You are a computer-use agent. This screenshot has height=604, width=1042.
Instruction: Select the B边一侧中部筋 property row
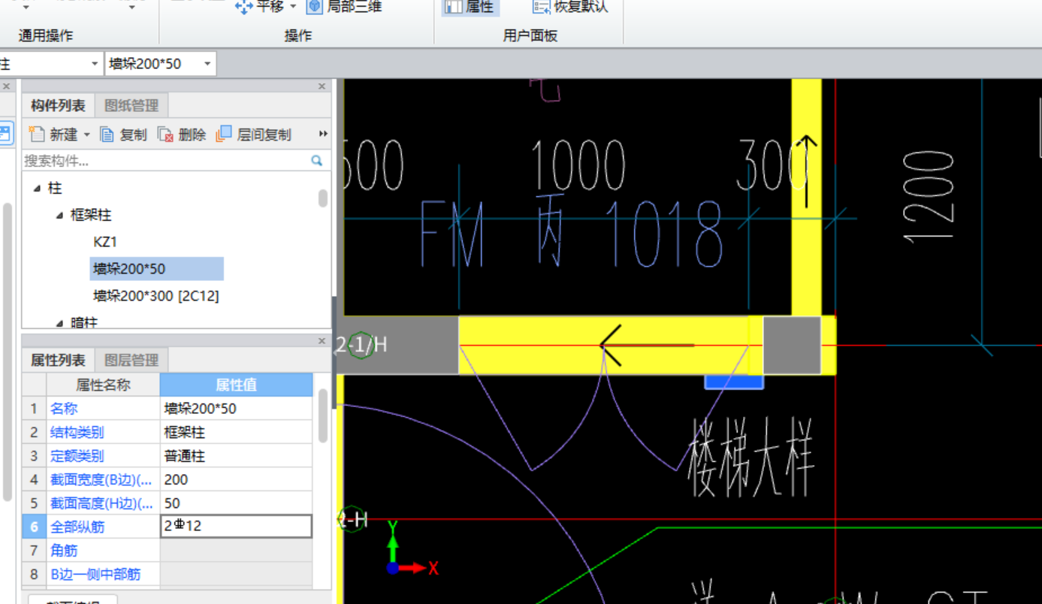pos(167,575)
